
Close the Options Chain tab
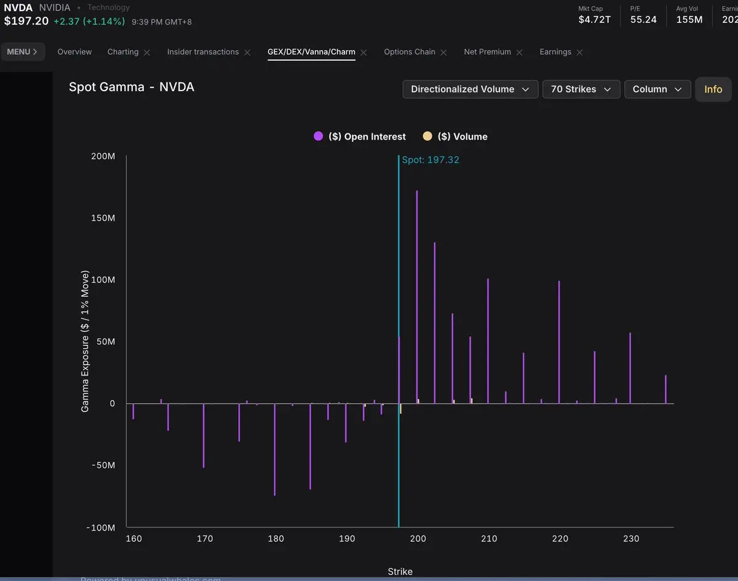pyautogui.click(x=443, y=53)
